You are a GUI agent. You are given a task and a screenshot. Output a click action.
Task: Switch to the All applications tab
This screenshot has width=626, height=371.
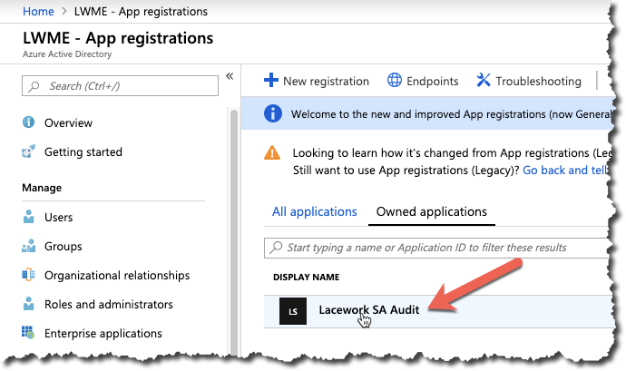point(314,211)
